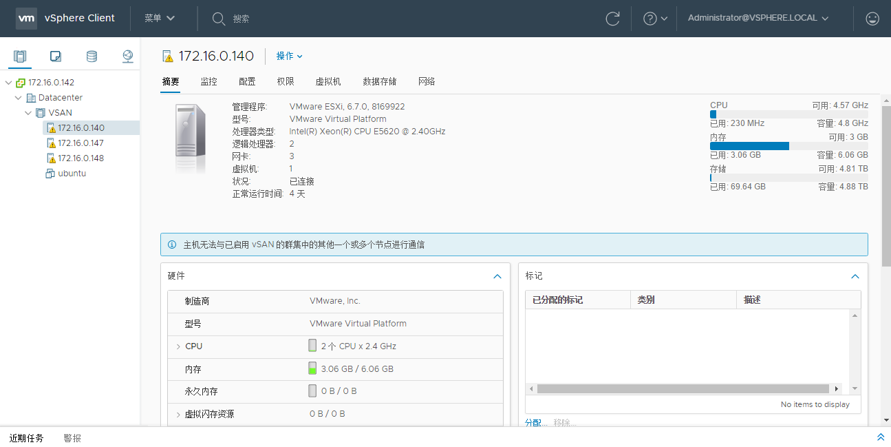Select the 警报 alarms tab
The image size is (891, 447).
(x=72, y=438)
